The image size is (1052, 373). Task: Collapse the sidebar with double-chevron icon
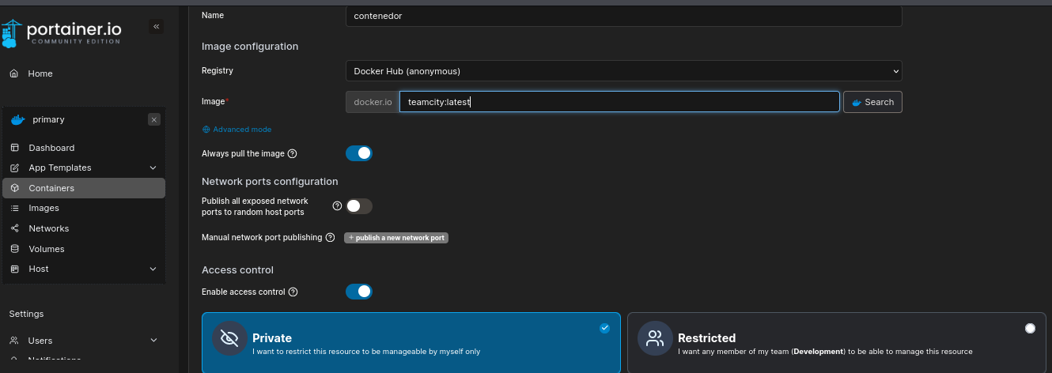pos(157,27)
